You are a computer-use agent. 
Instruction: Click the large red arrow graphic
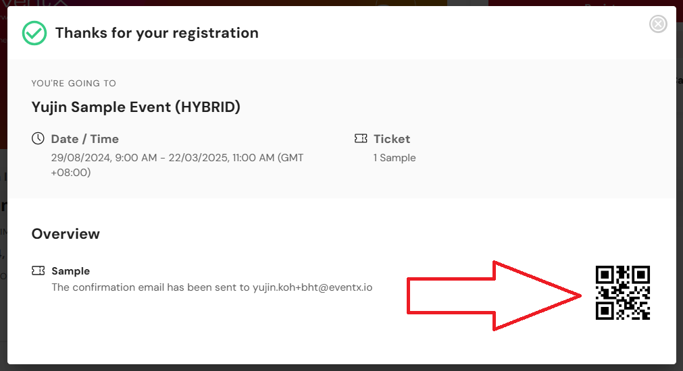point(494,295)
